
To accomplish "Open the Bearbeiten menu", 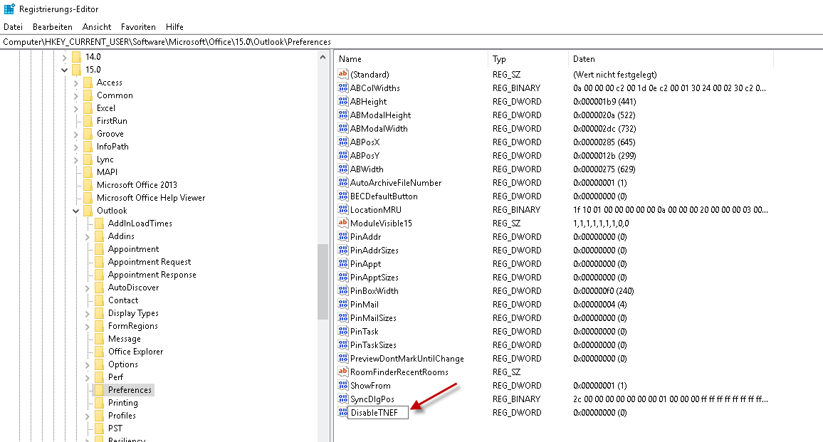I will point(53,27).
